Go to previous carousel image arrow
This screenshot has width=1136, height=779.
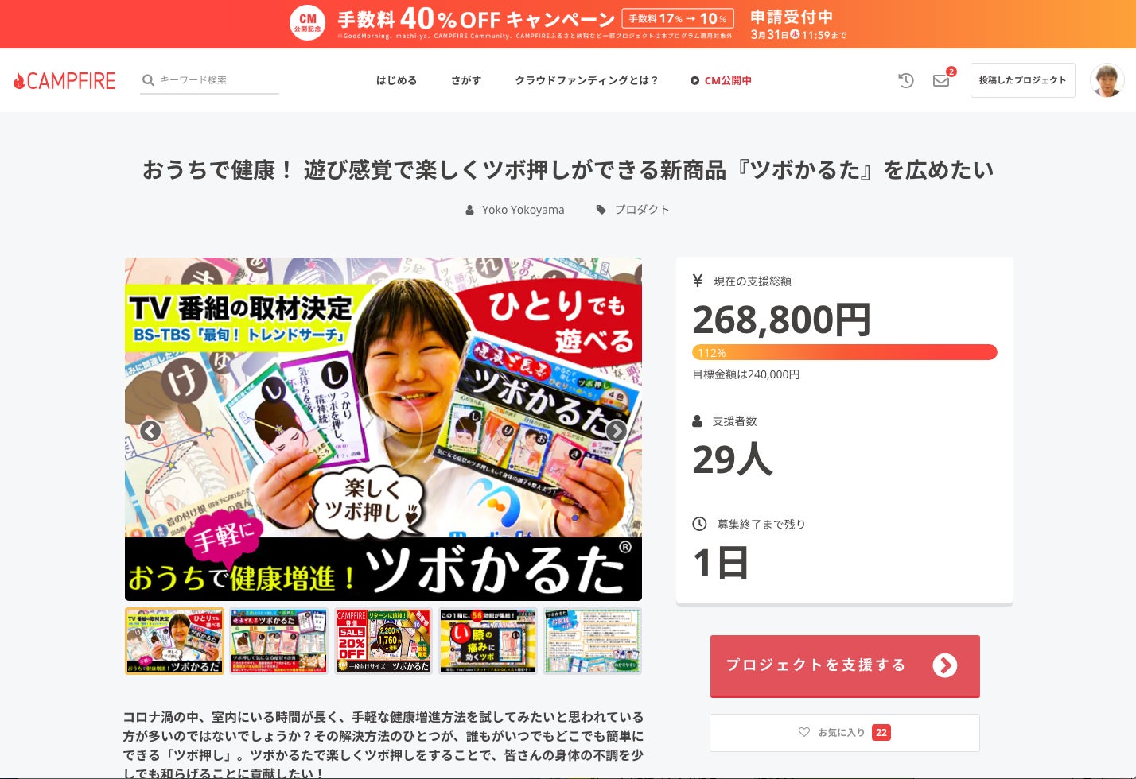150,431
